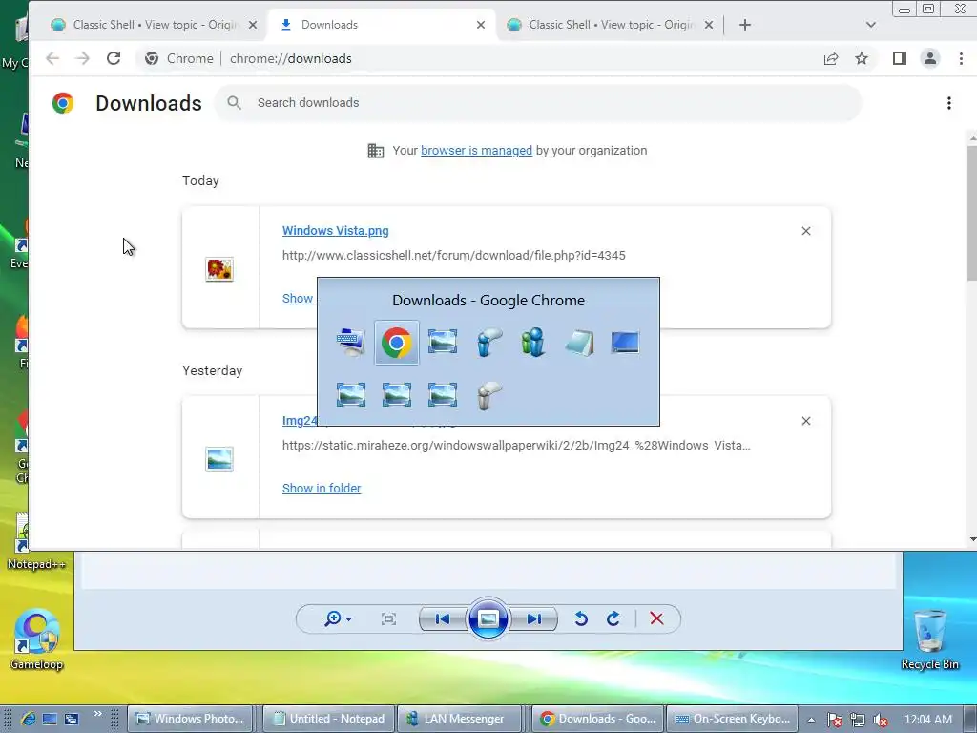Go back using Chrome's back arrow

coord(52,58)
